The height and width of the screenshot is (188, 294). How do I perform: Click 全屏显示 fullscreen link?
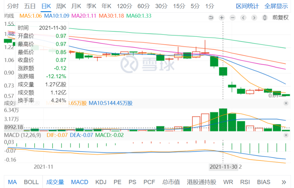[x=276, y=6]
